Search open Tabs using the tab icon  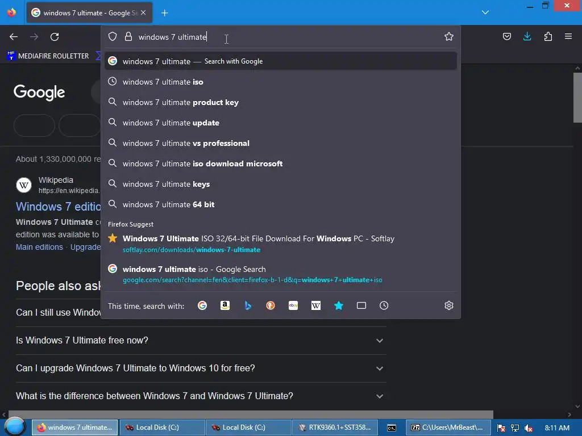361,305
